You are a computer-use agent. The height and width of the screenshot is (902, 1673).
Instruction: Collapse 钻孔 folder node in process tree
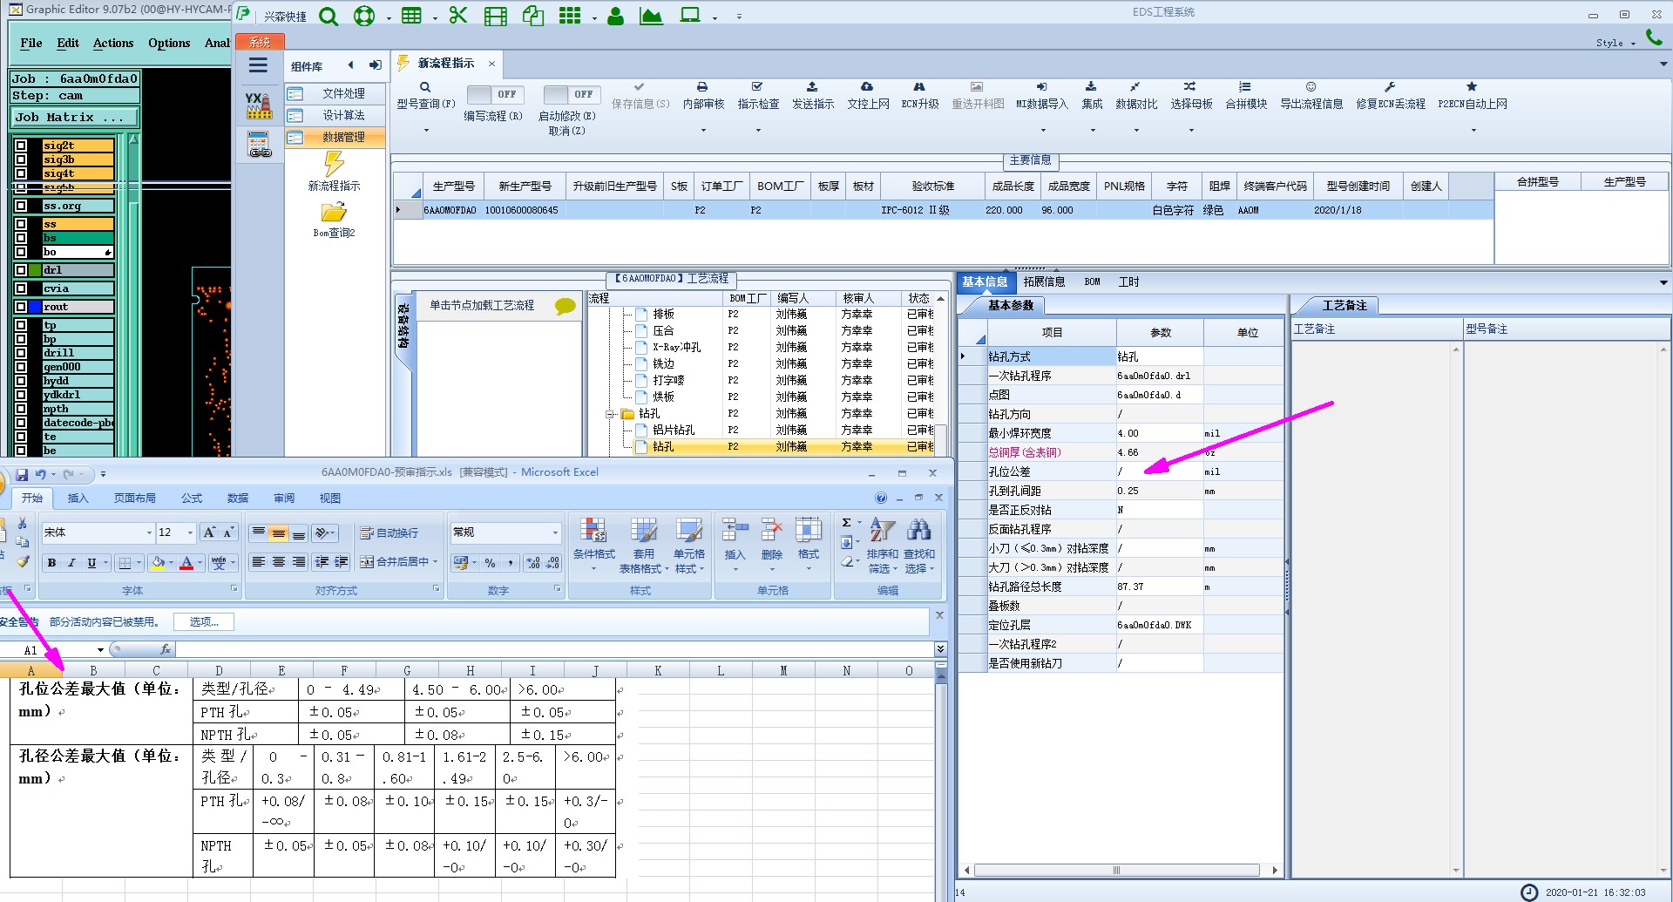610,414
